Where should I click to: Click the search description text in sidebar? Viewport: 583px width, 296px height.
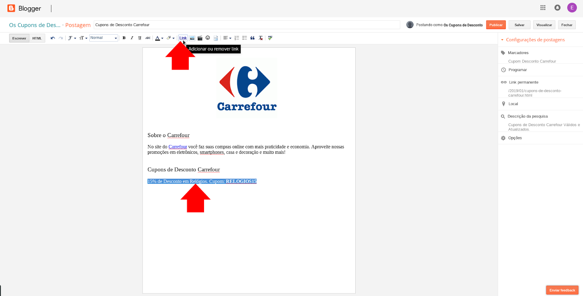point(544,127)
